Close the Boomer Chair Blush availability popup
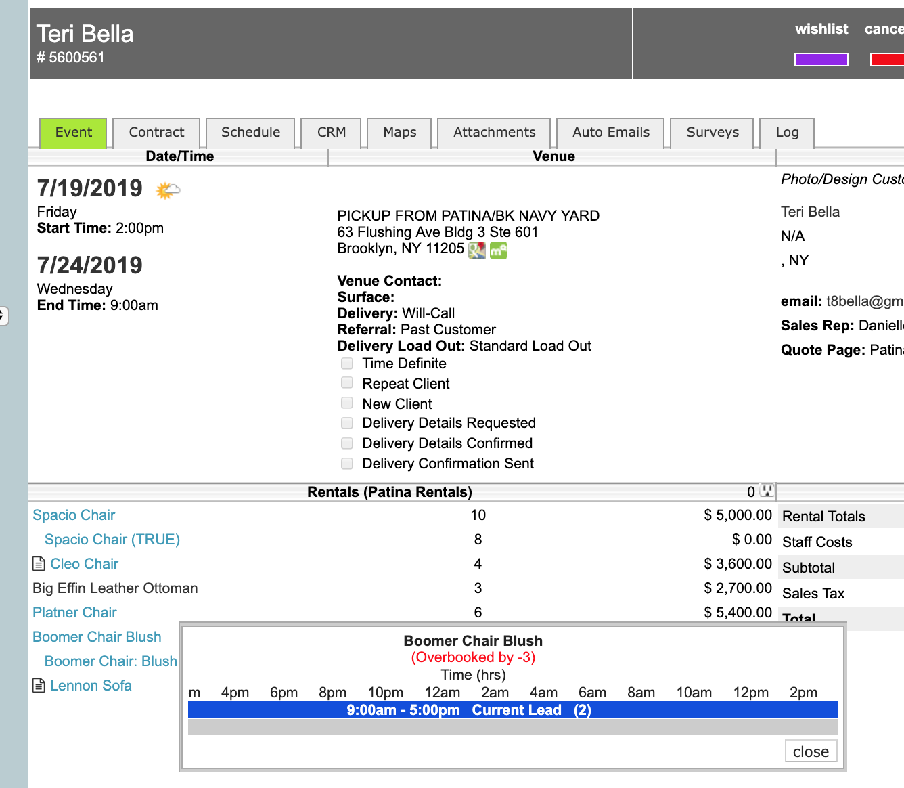The width and height of the screenshot is (904, 788). [810, 751]
